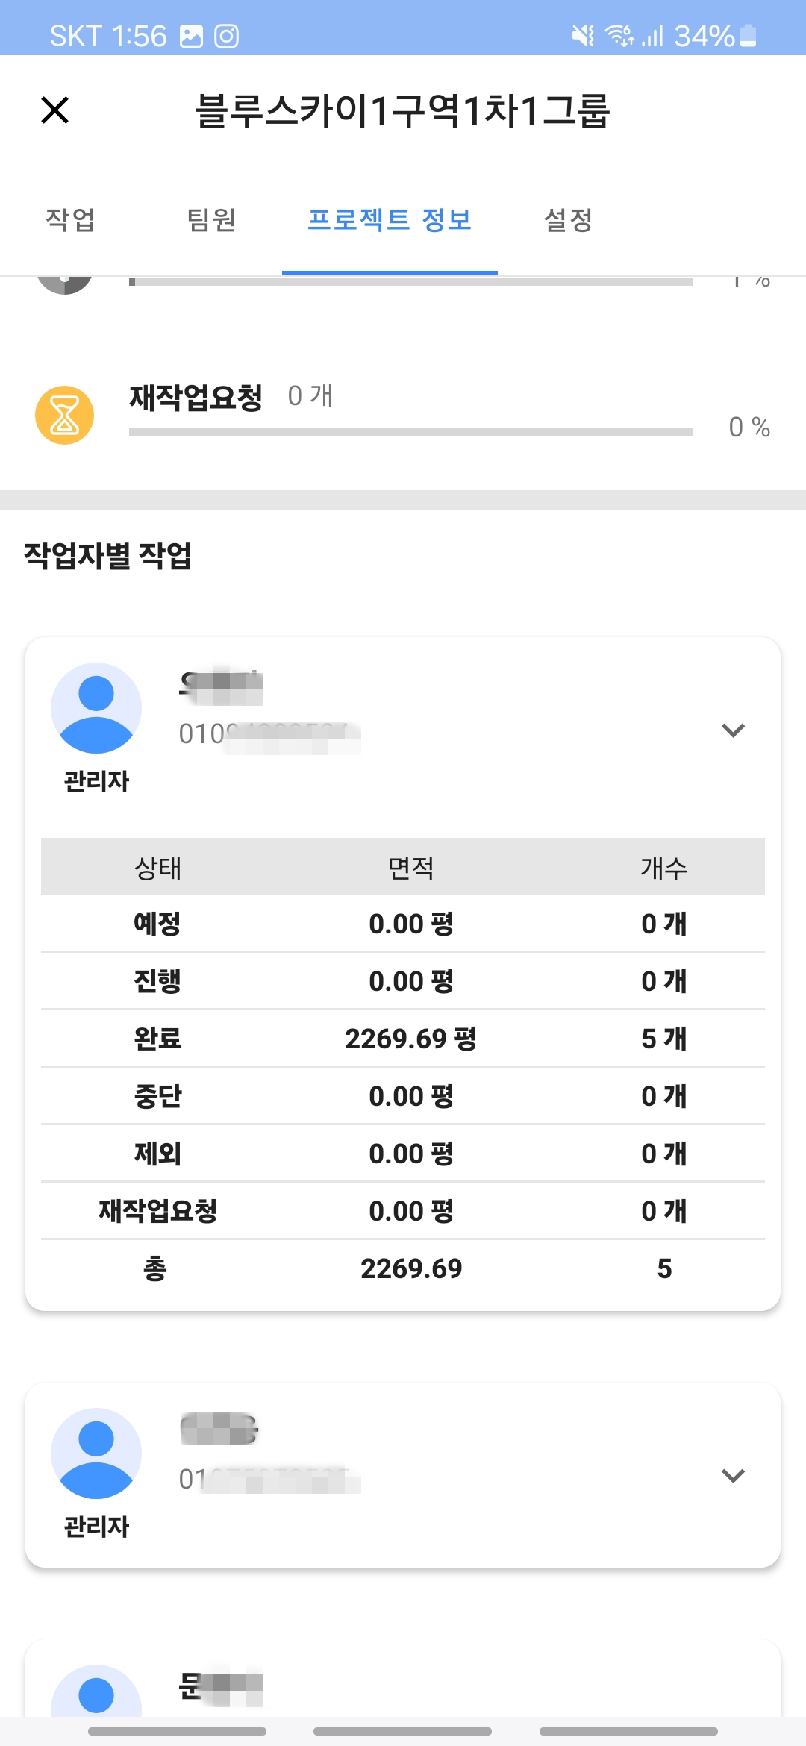This screenshot has width=806, height=1746.
Task: Tap the third worker's partially visible avatar
Action: tap(96, 1692)
